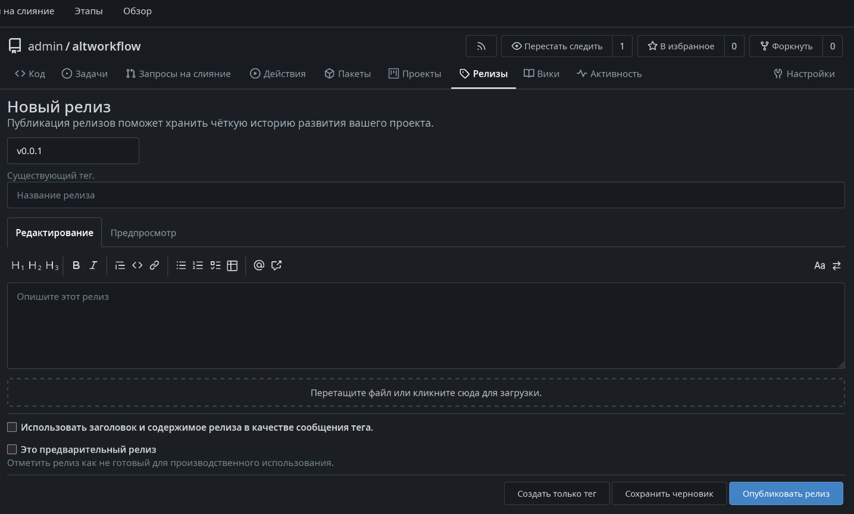Open the admin owner link
854x514 pixels.
(45, 46)
